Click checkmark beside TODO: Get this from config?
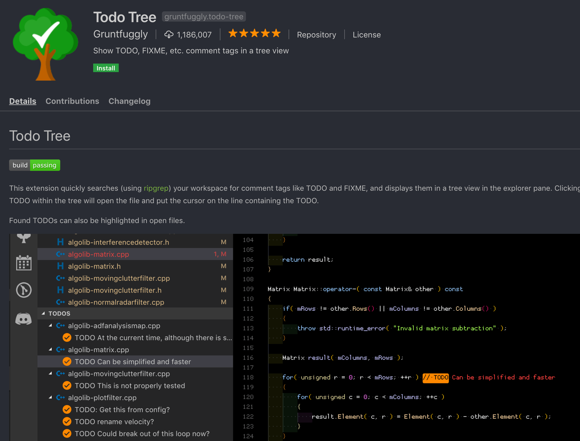580x441 pixels. pos(67,409)
